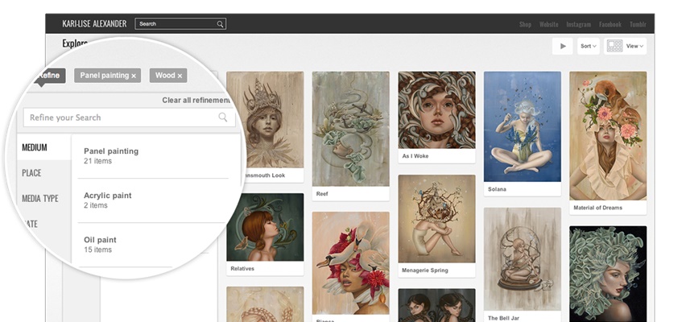
Task: Click the Material of Dreams caption text
Action: pos(597,208)
